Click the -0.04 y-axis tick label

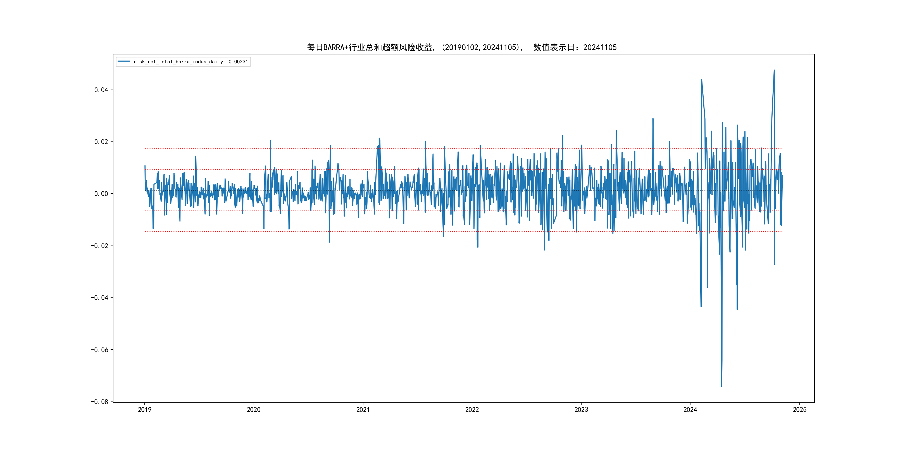(x=100, y=298)
